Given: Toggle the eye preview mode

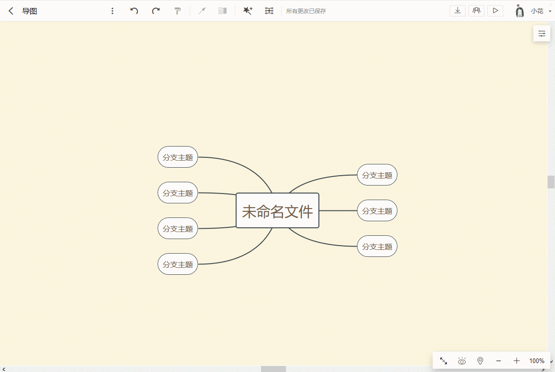Looking at the screenshot, I should tap(462, 361).
